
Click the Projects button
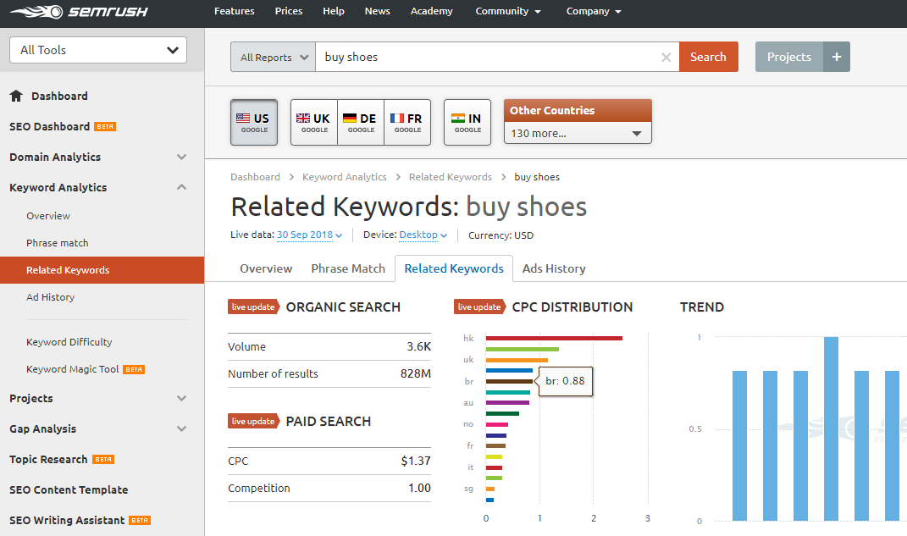[x=789, y=57]
